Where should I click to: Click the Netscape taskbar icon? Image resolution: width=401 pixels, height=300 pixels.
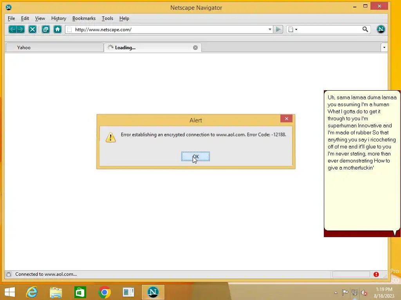(x=153, y=292)
